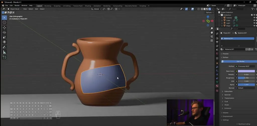Viewport: 257px width, 126px height.
Task: Expand the Cube item in outliner
Action: [x=222, y=21]
